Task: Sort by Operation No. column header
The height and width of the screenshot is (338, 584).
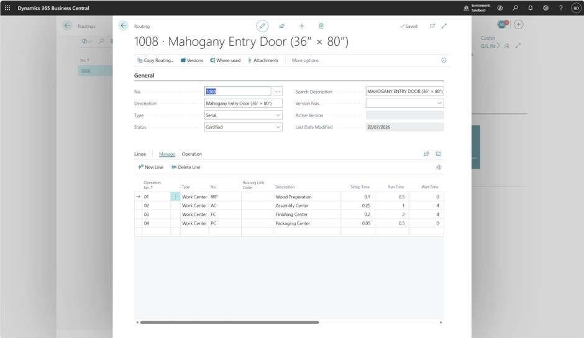Action: (152, 185)
